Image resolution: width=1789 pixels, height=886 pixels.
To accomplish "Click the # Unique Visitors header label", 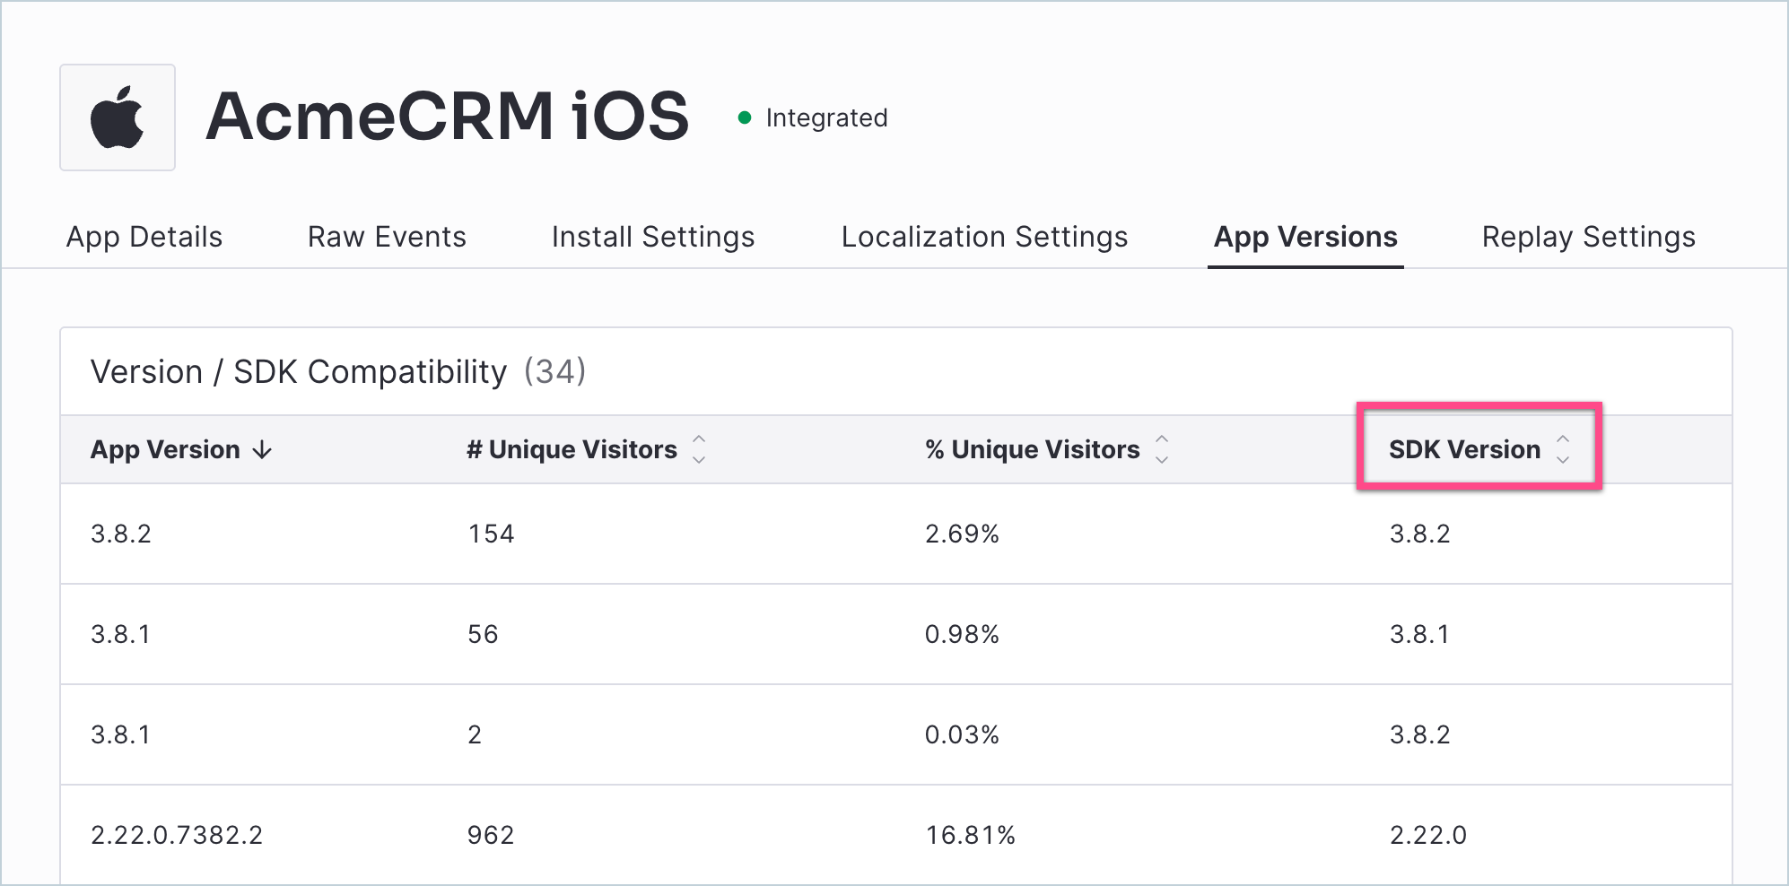I will [572, 449].
